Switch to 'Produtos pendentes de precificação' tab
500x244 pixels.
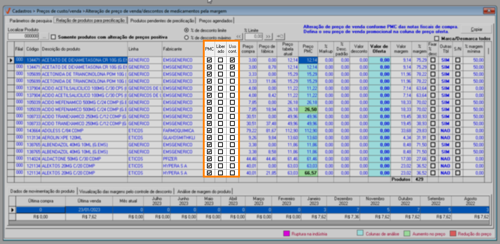(x=162, y=21)
